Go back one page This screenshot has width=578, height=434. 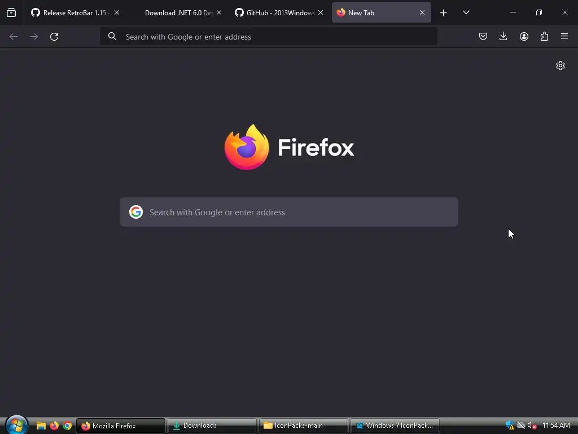point(14,37)
